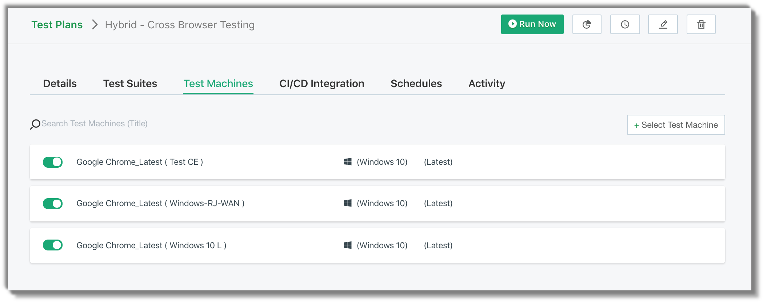This screenshot has height=302, width=763.
Task: Switch to the Test Suites tab
Action: tap(130, 83)
